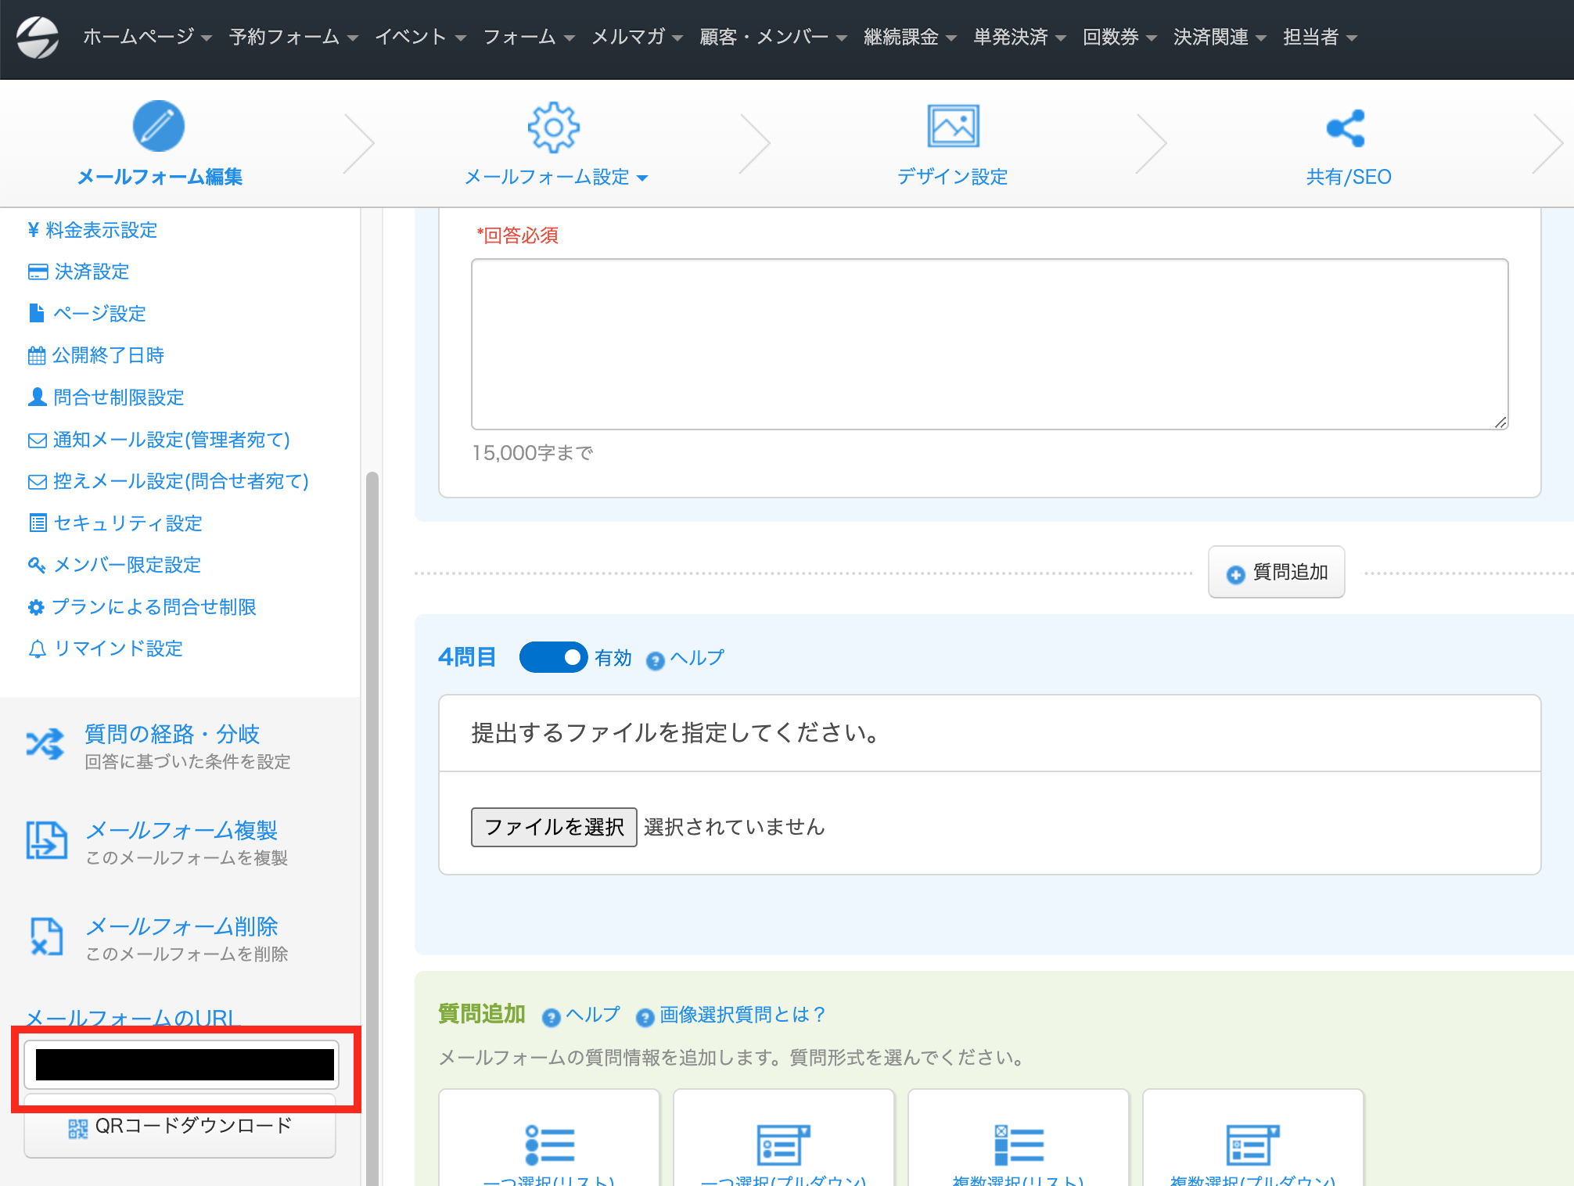Expand the メールフォーム設定 dropdown arrow

click(642, 178)
